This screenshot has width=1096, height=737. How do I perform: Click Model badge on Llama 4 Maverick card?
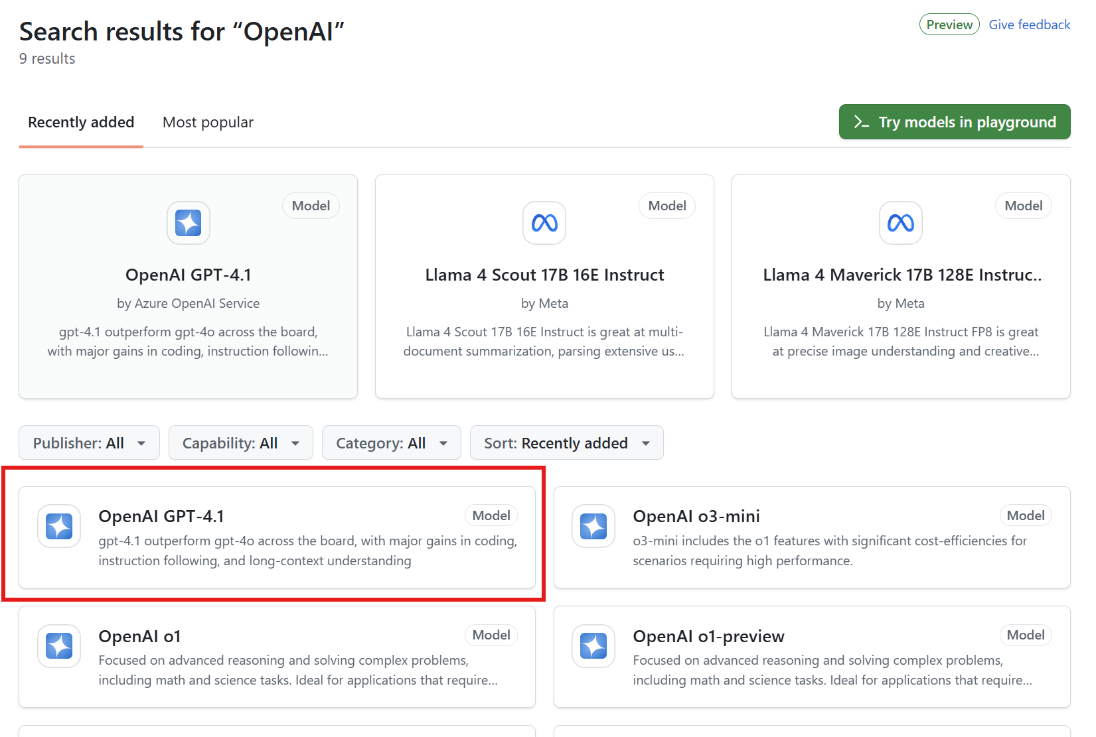pos(1024,206)
